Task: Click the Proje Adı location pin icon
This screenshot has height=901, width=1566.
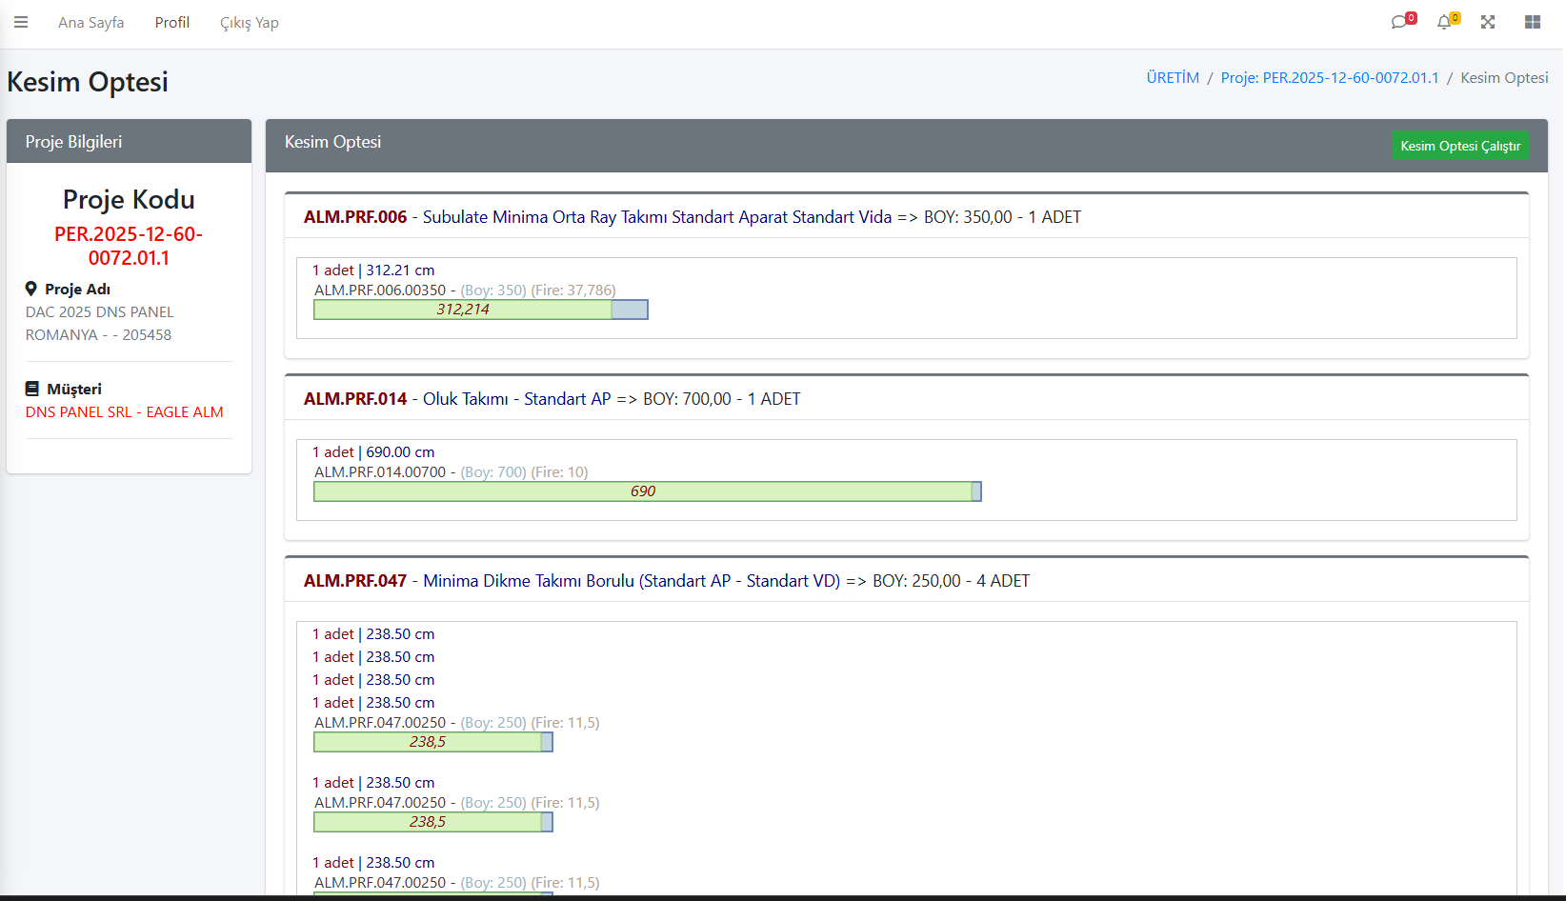Action: [31, 289]
